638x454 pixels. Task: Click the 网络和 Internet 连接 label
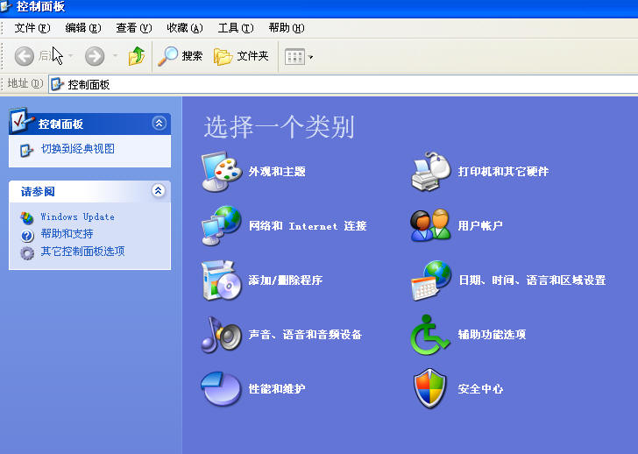(x=308, y=226)
